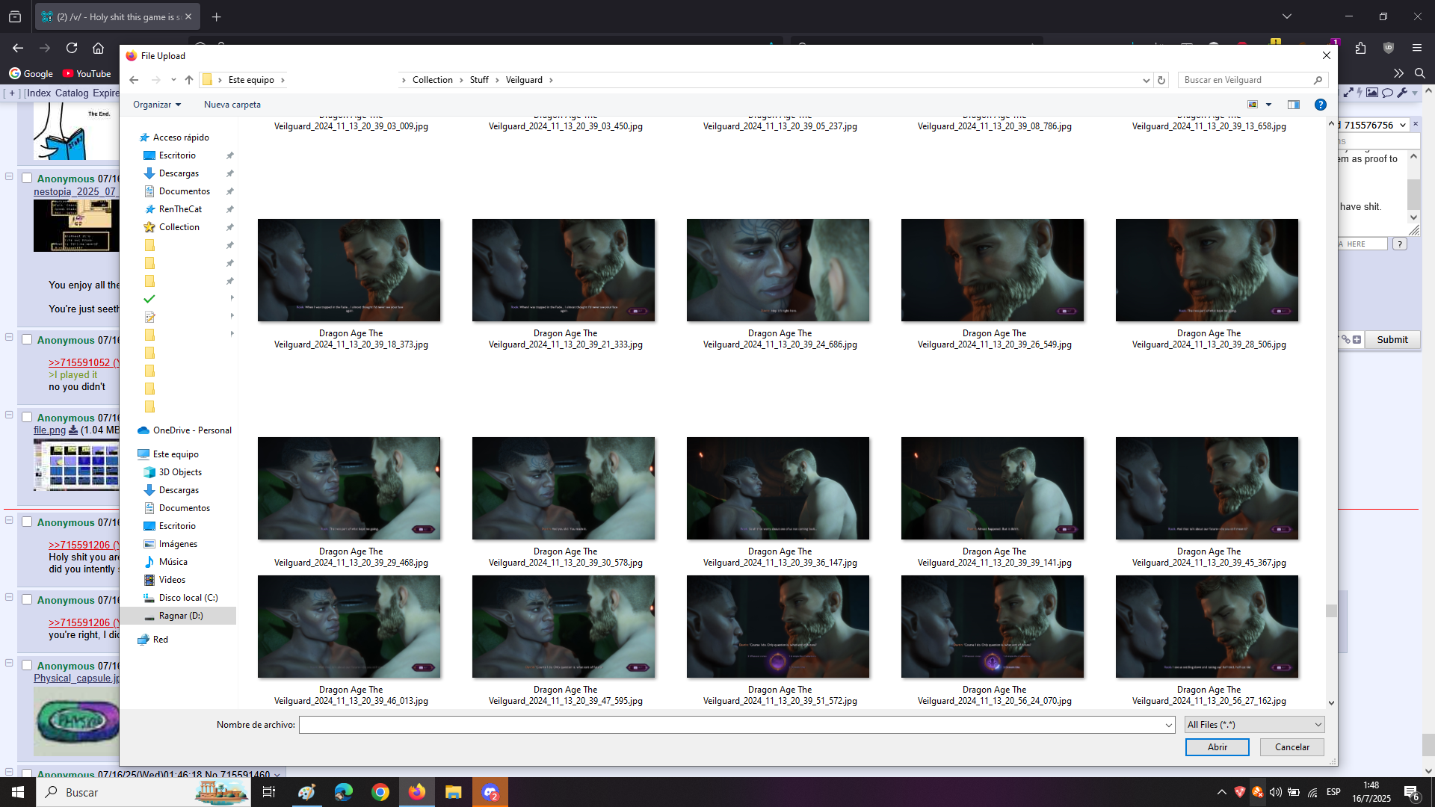Screen dimensions: 1435x807
Task: Open File Explorer from the taskbar
Action: click(x=454, y=792)
